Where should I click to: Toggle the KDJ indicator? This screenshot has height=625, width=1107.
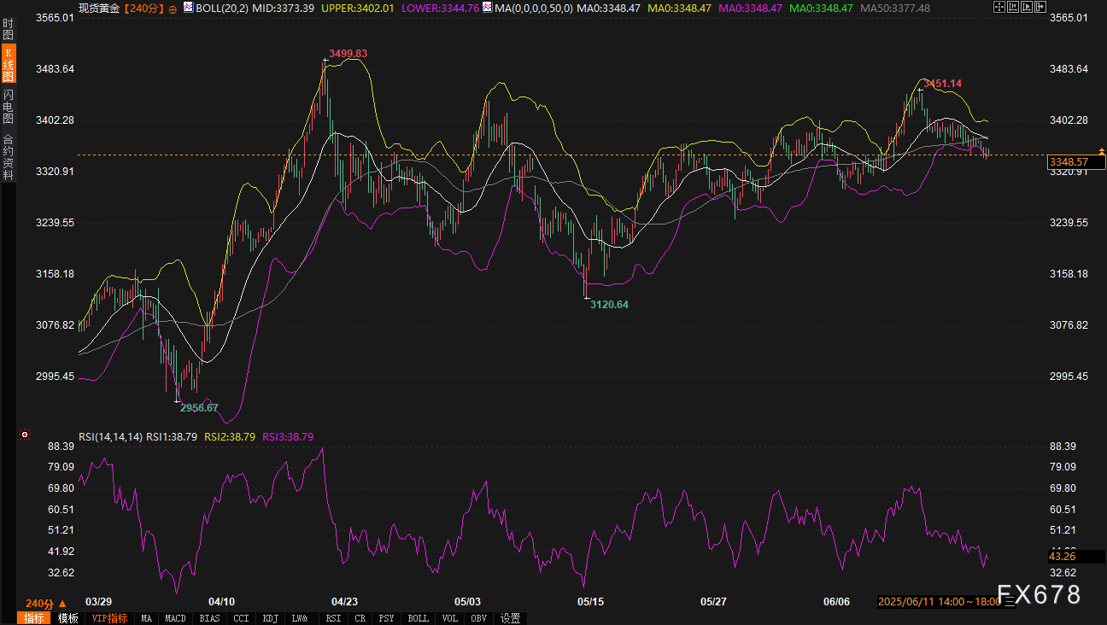coord(271,618)
